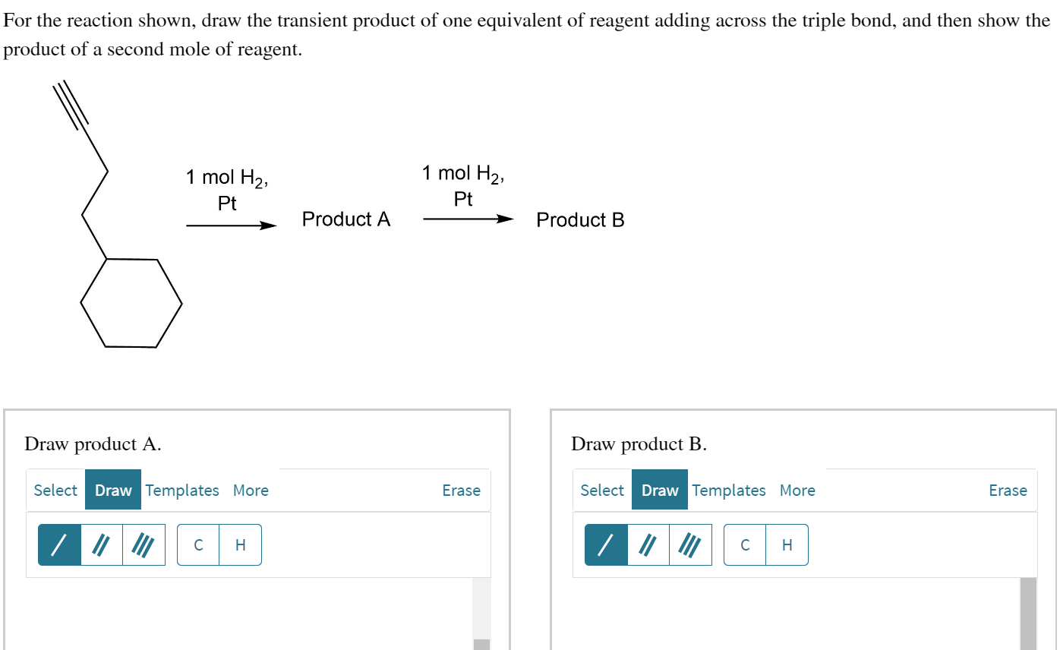Open the More menu in product A editor
The width and height of the screenshot is (1060, 650).
pos(251,490)
